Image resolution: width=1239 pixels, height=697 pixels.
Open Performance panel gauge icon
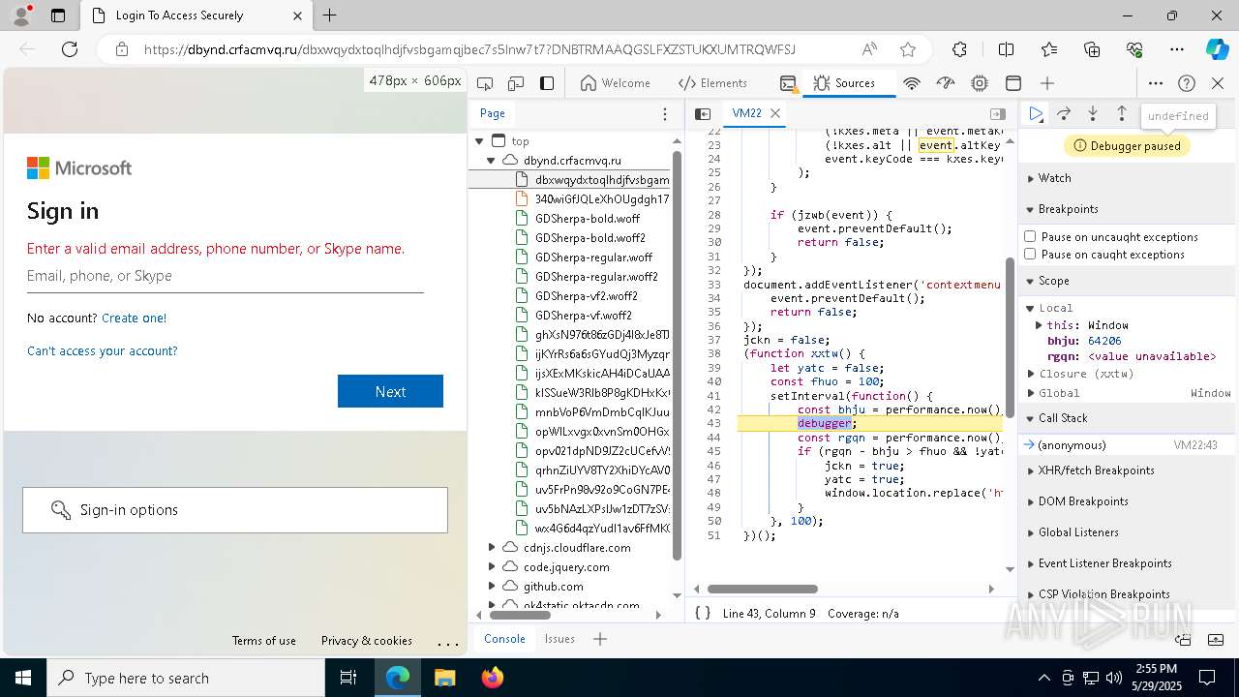[946, 83]
